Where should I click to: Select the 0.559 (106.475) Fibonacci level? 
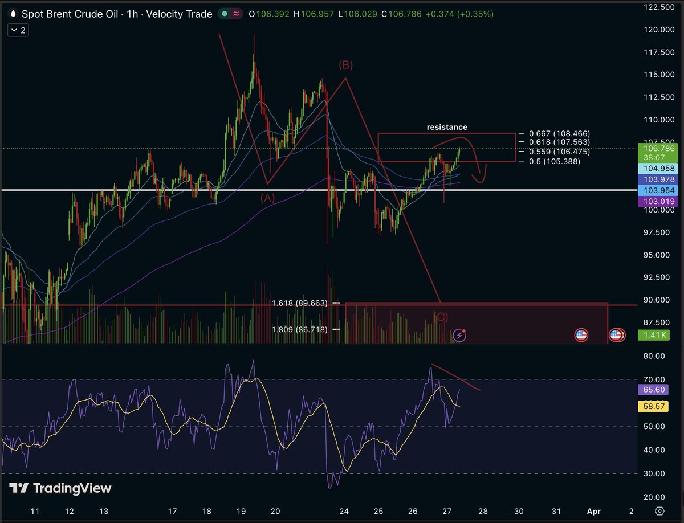click(559, 152)
